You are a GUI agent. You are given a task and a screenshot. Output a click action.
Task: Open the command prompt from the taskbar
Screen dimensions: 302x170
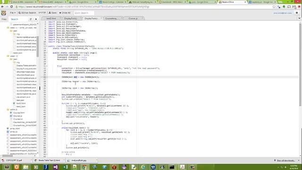coord(172,167)
